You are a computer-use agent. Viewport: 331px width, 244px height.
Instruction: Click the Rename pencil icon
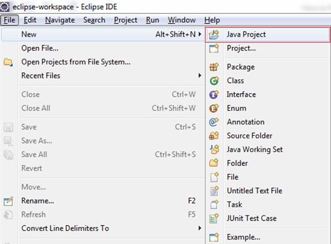8,201
